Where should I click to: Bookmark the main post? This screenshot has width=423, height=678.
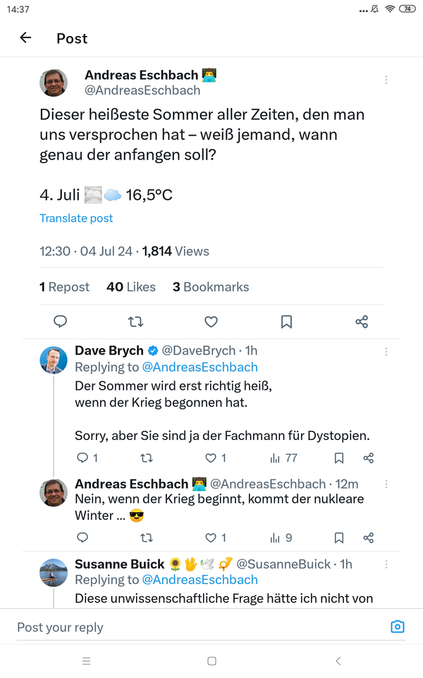click(286, 322)
